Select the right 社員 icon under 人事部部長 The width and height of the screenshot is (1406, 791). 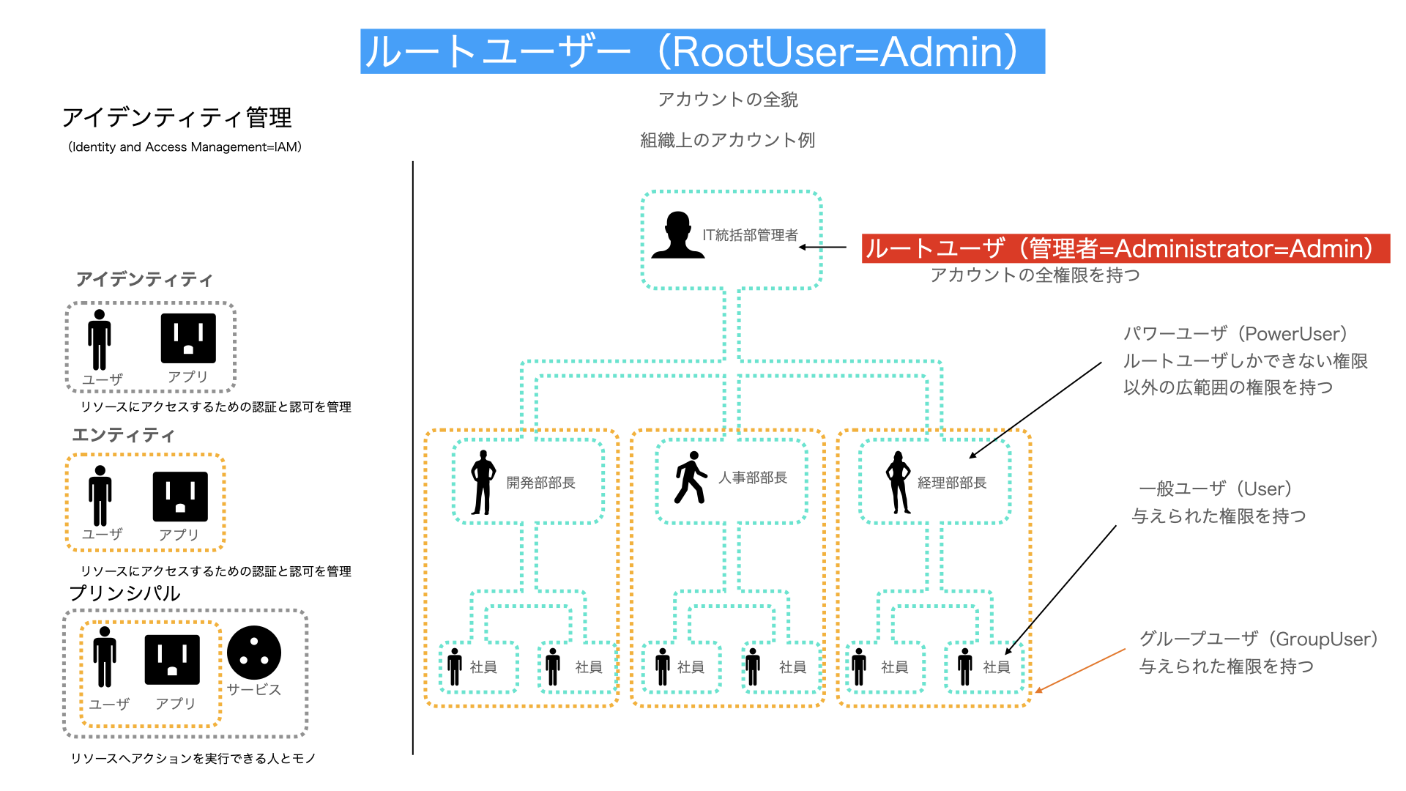753,666
